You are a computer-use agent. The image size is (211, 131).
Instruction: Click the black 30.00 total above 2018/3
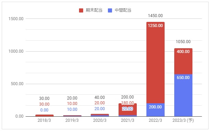tap(44, 99)
